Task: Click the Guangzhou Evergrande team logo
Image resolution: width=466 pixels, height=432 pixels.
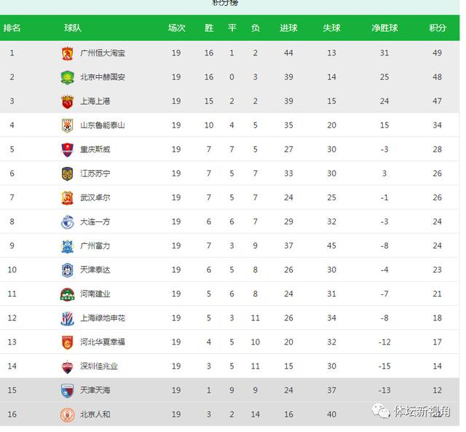Action: tap(67, 53)
